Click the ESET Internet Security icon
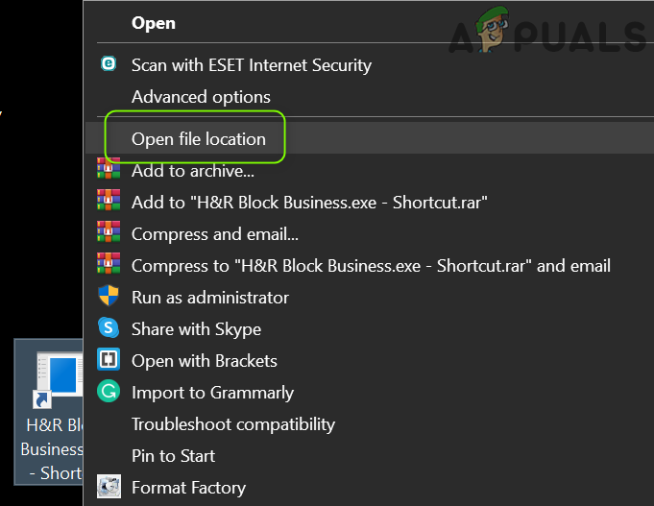Image resolution: width=654 pixels, height=506 pixels. tap(109, 65)
